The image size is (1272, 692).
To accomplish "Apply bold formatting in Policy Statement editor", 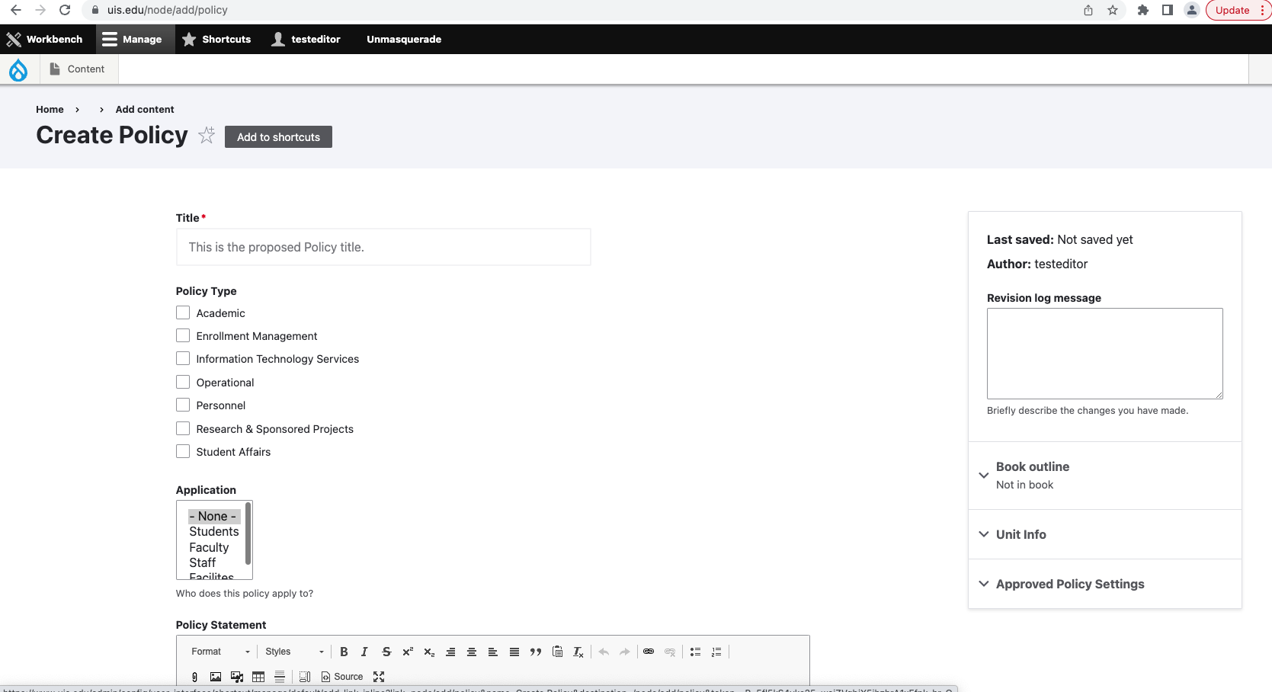I will pos(344,652).
